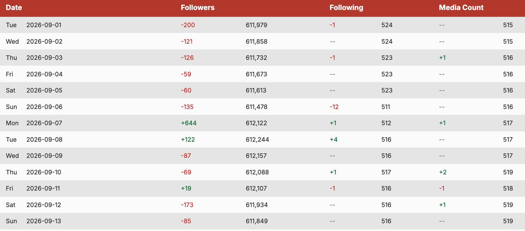Click the -12 following change value

[x=334, y=107]
